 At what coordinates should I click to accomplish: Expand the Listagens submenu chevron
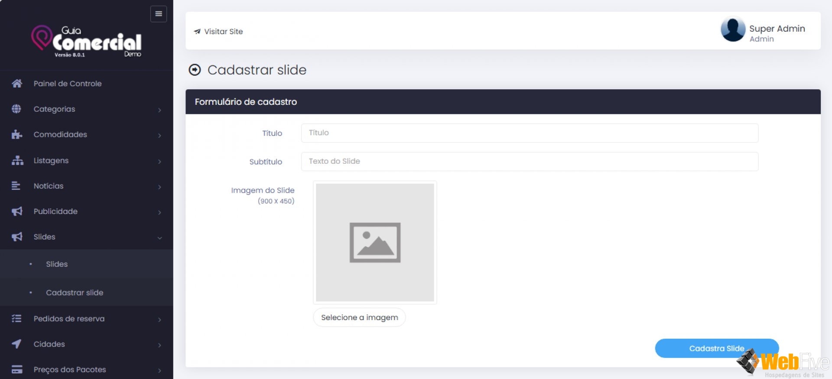coord(159,162)
